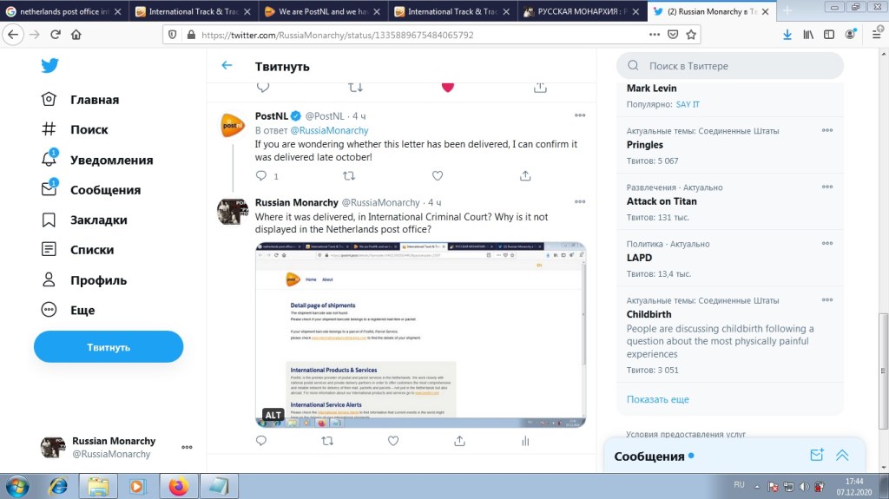Click Показать еще under trends

657,399
